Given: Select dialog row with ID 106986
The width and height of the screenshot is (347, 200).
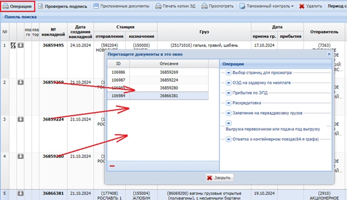Looking at the screenshot, I should 158,72.
